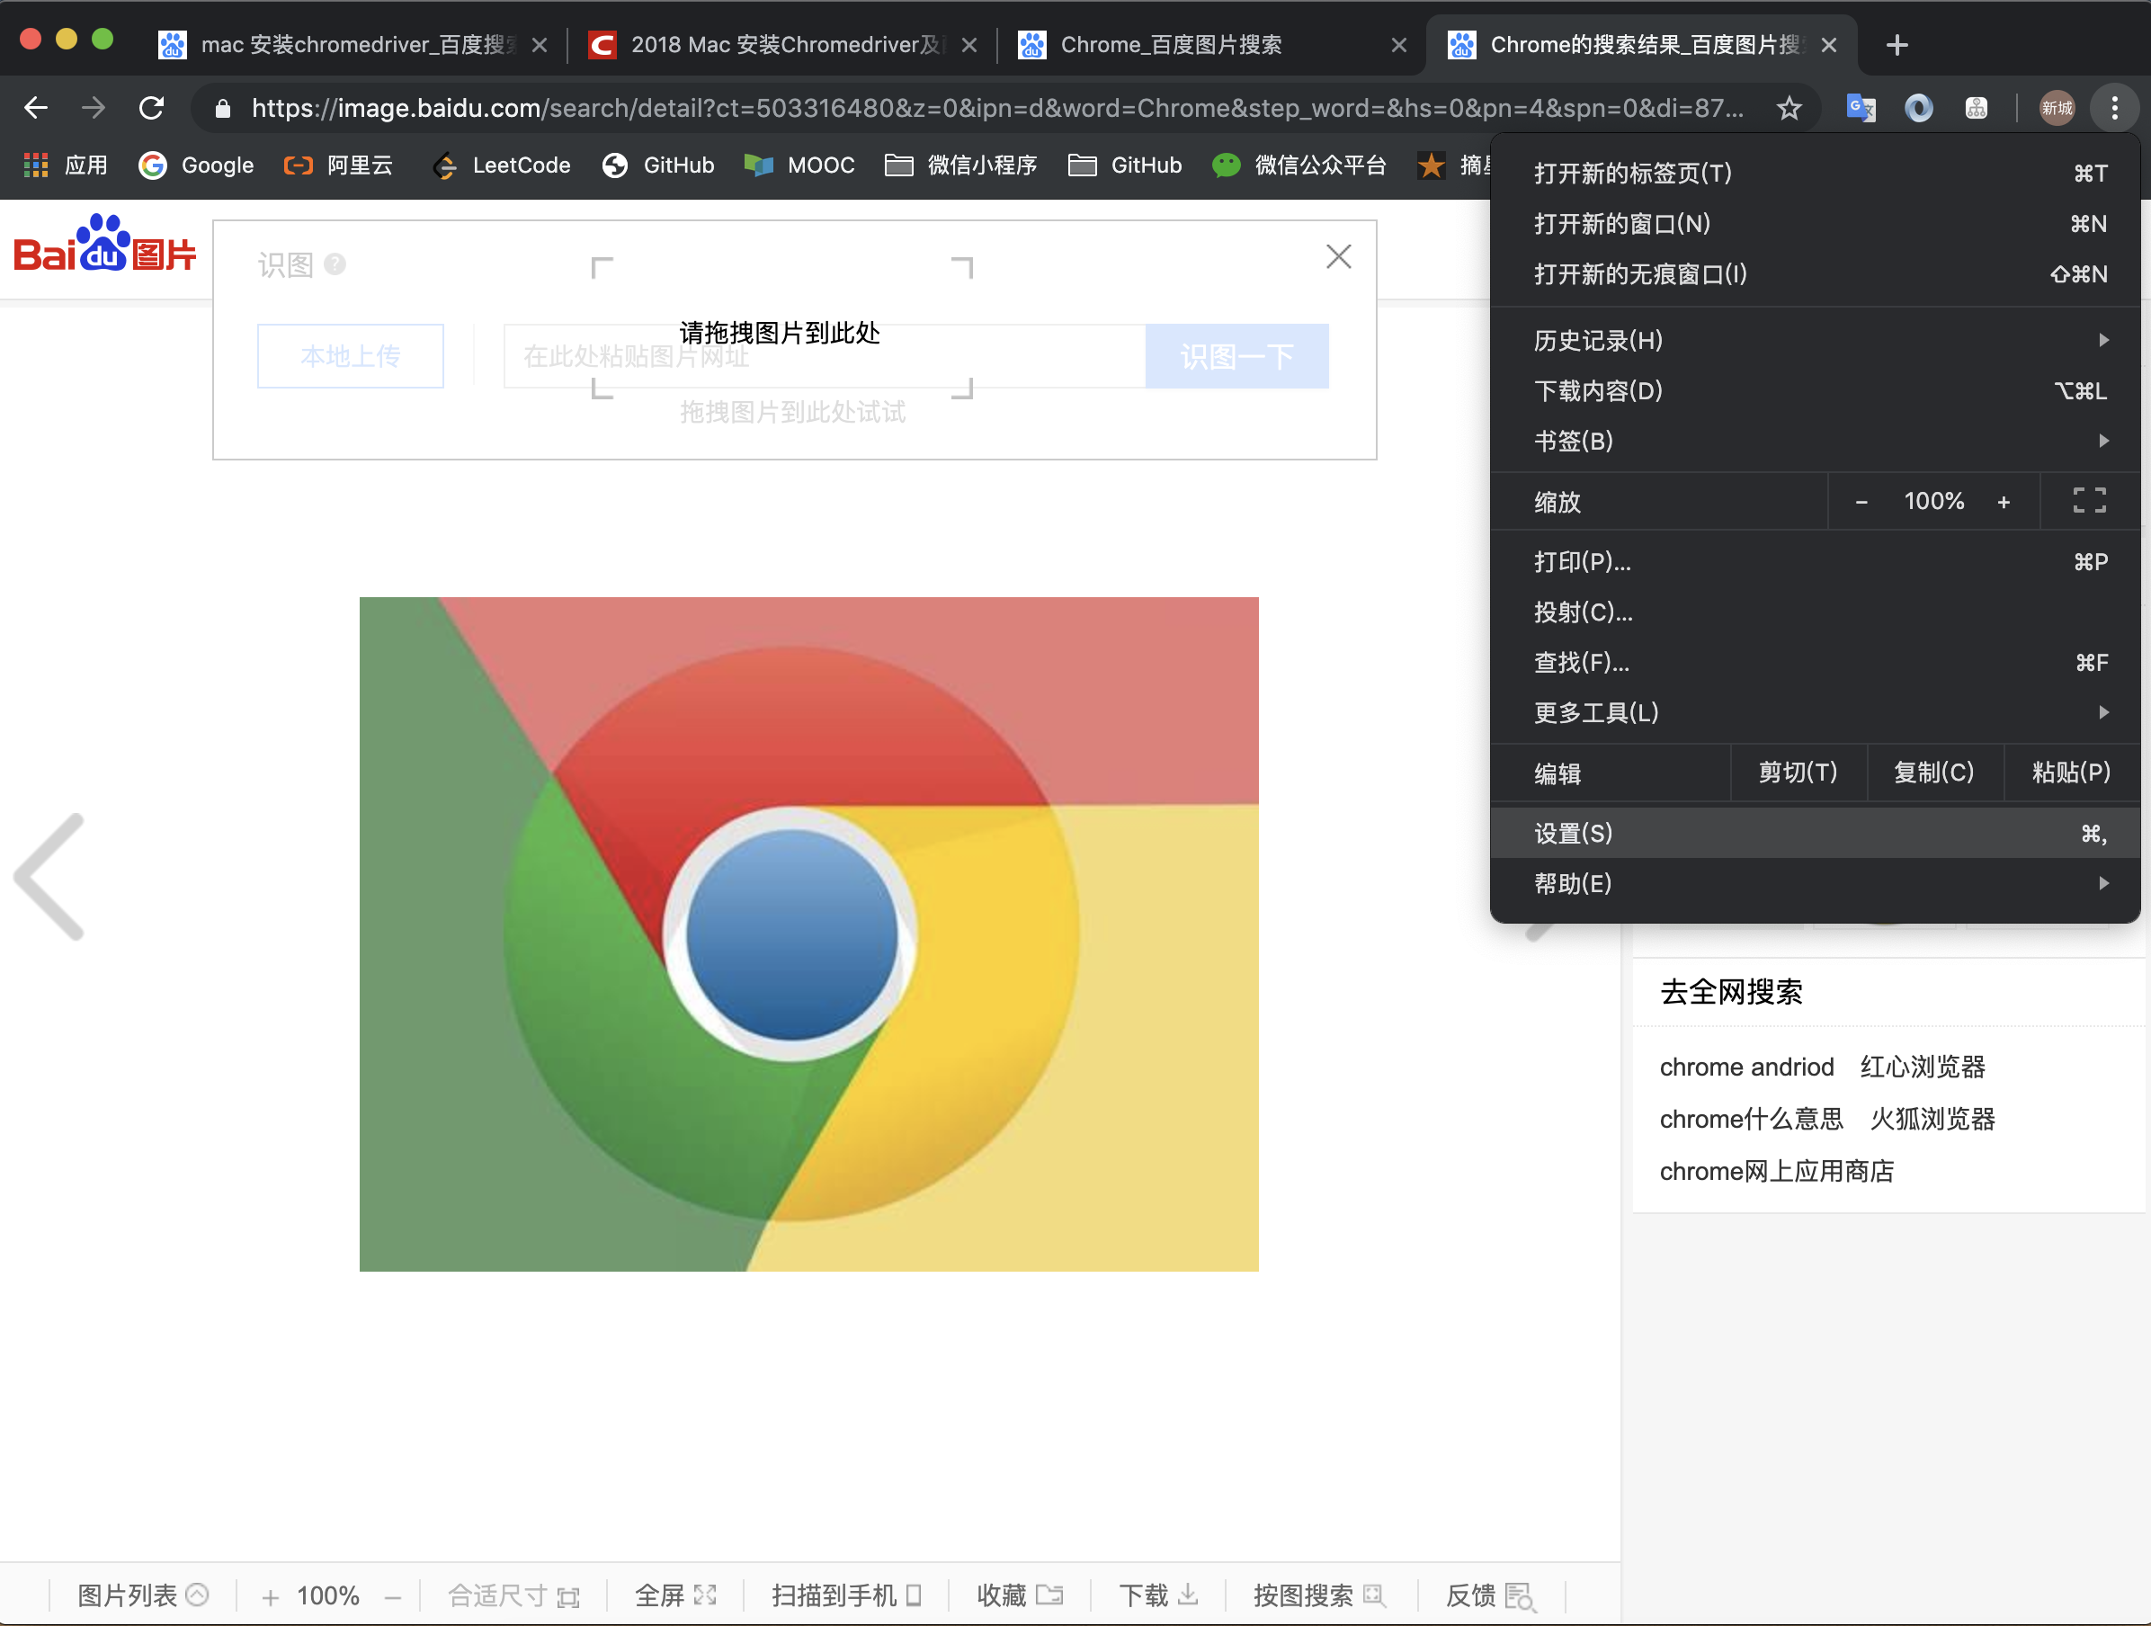
Task: Click 剪切(T) in the edit row
Action: coord(1798,773)
